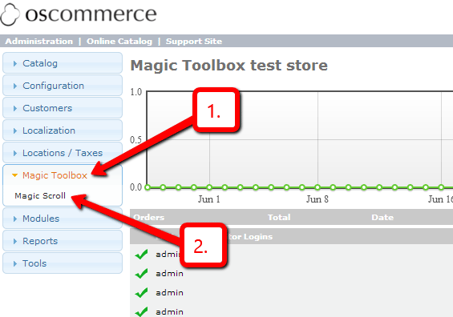Open the Reports sidebar section
Screen dimensions: 453x317
(63, 241)
